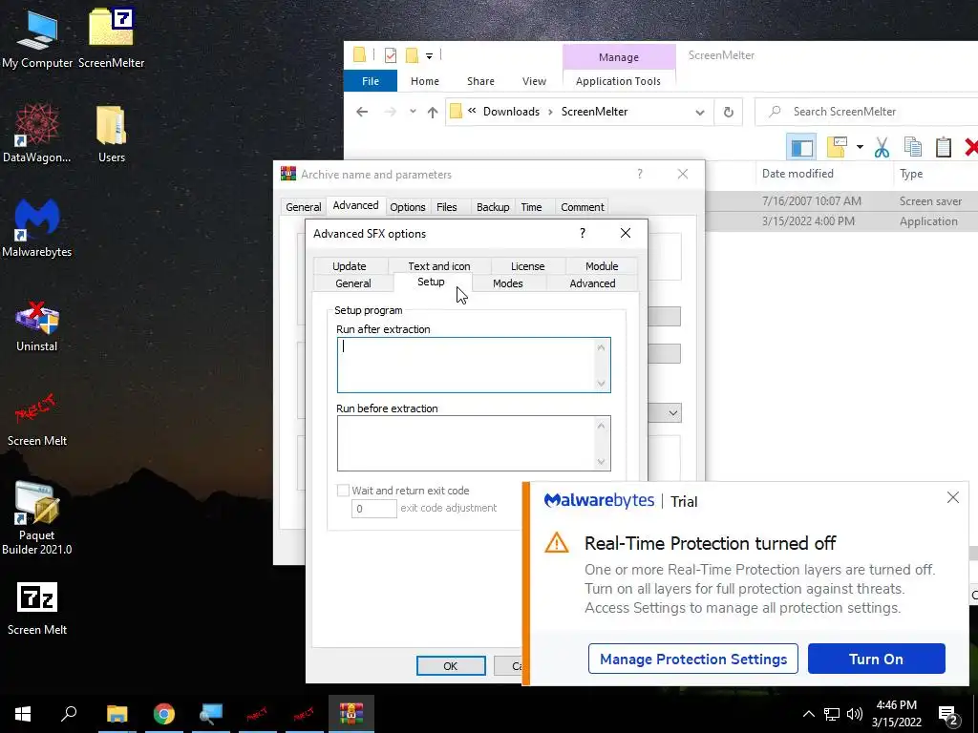Screen dimensions: 978x733
Task: Enable Wait and return exit code checkbox
Action: (343, 491)
